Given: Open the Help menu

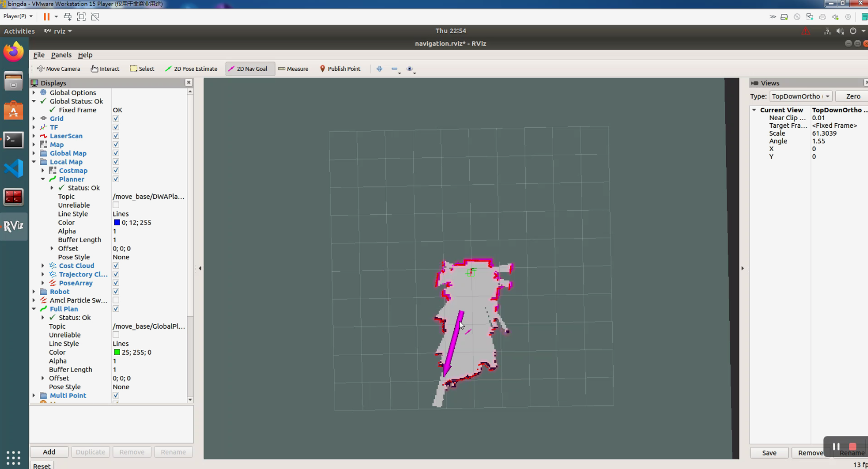Looking at the screenshot, I should (85, 55).
